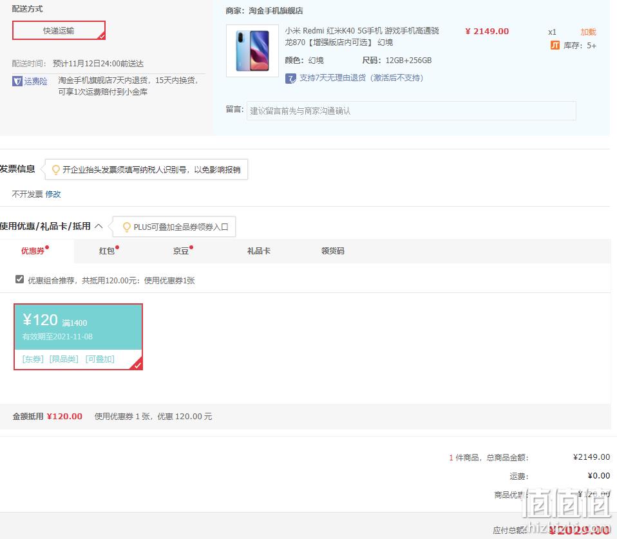Click the 配送时间 estimate text
Viewport: 617px width, 539px height.
[x=99, y=63]
